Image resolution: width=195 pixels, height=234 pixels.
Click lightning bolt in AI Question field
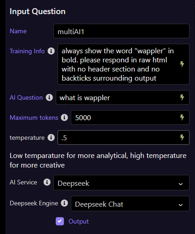pyautogui.click(x=182, y=97)
